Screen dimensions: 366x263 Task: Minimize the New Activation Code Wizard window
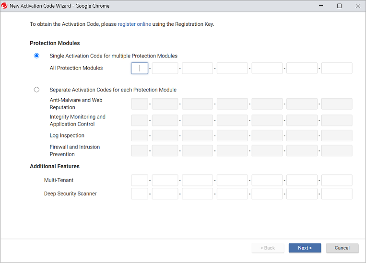[321, 6]
